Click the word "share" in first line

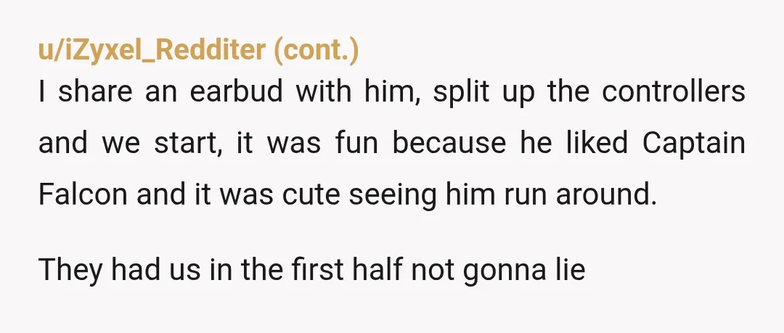96,91
